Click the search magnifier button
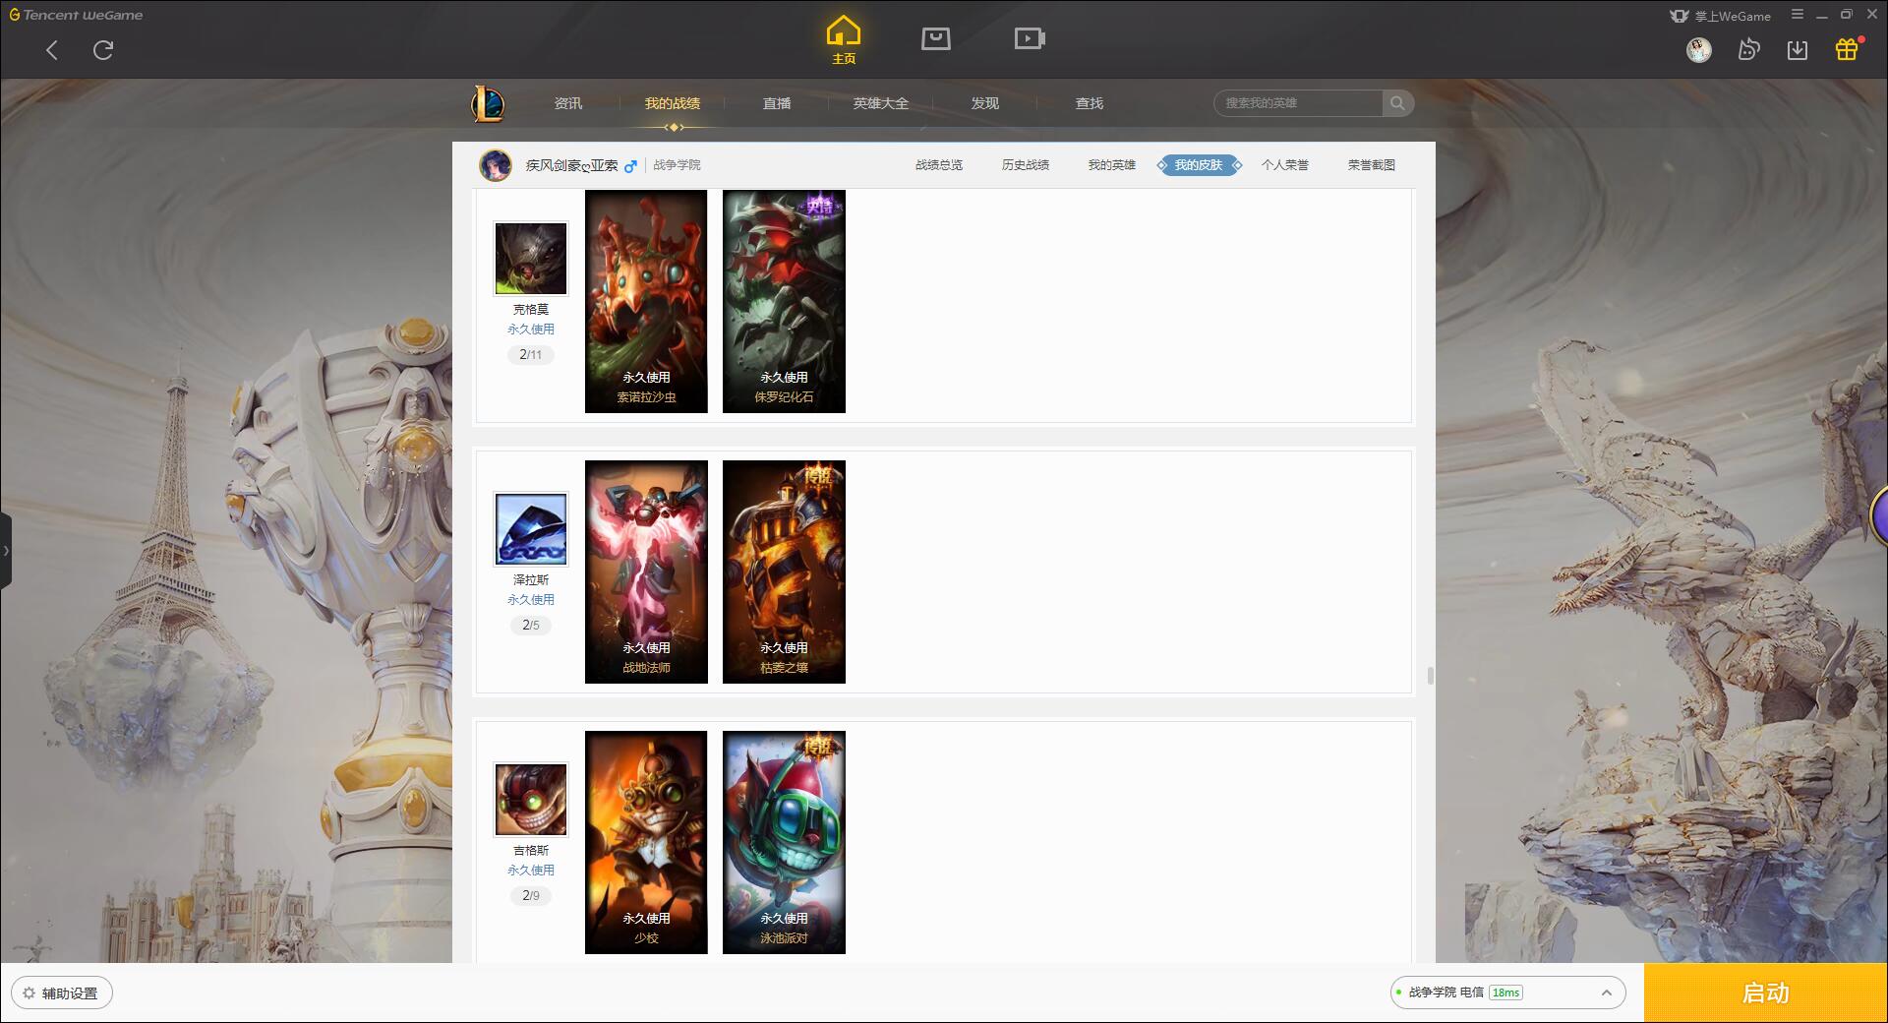This screenshot has height=1023, width=1888. point(1397,103)
